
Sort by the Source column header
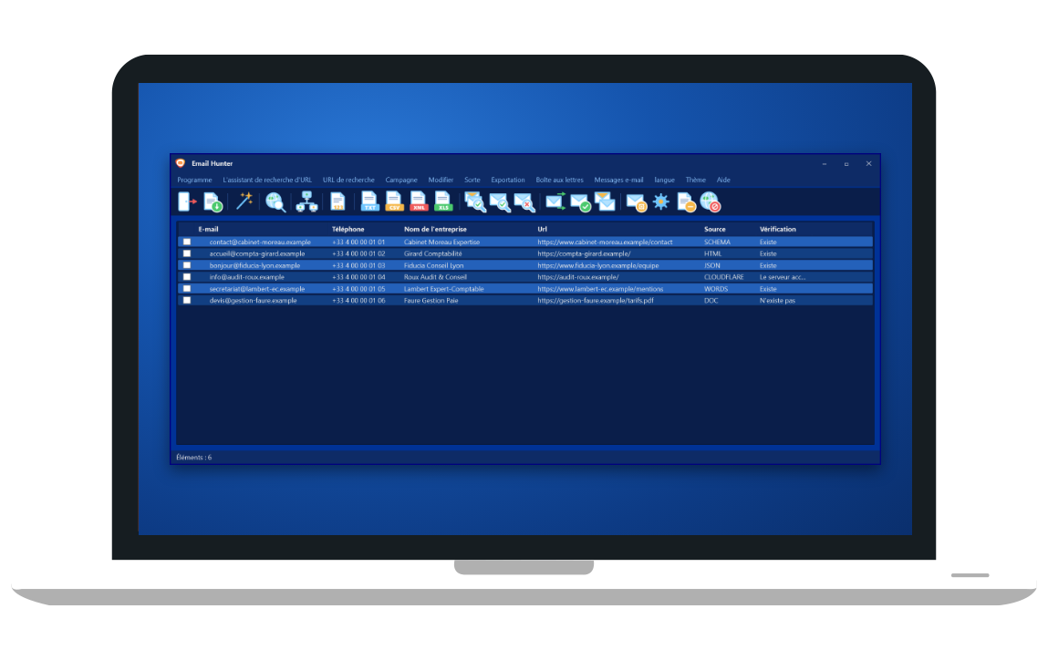click(x=714, y=229)
